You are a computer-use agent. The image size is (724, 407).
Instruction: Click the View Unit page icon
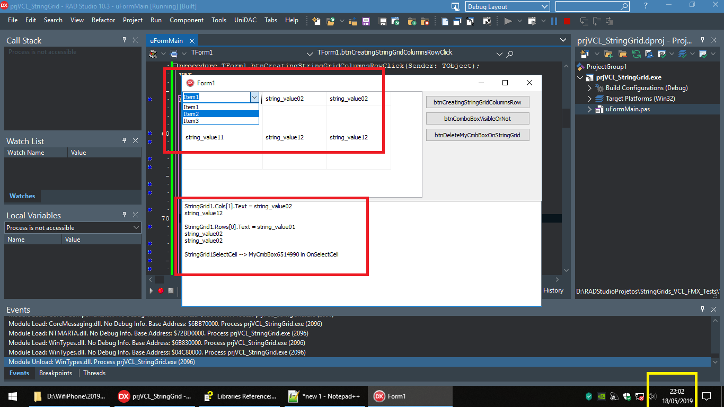[x=445, y=21]
